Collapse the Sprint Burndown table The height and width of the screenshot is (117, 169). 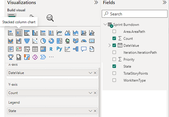105,24
